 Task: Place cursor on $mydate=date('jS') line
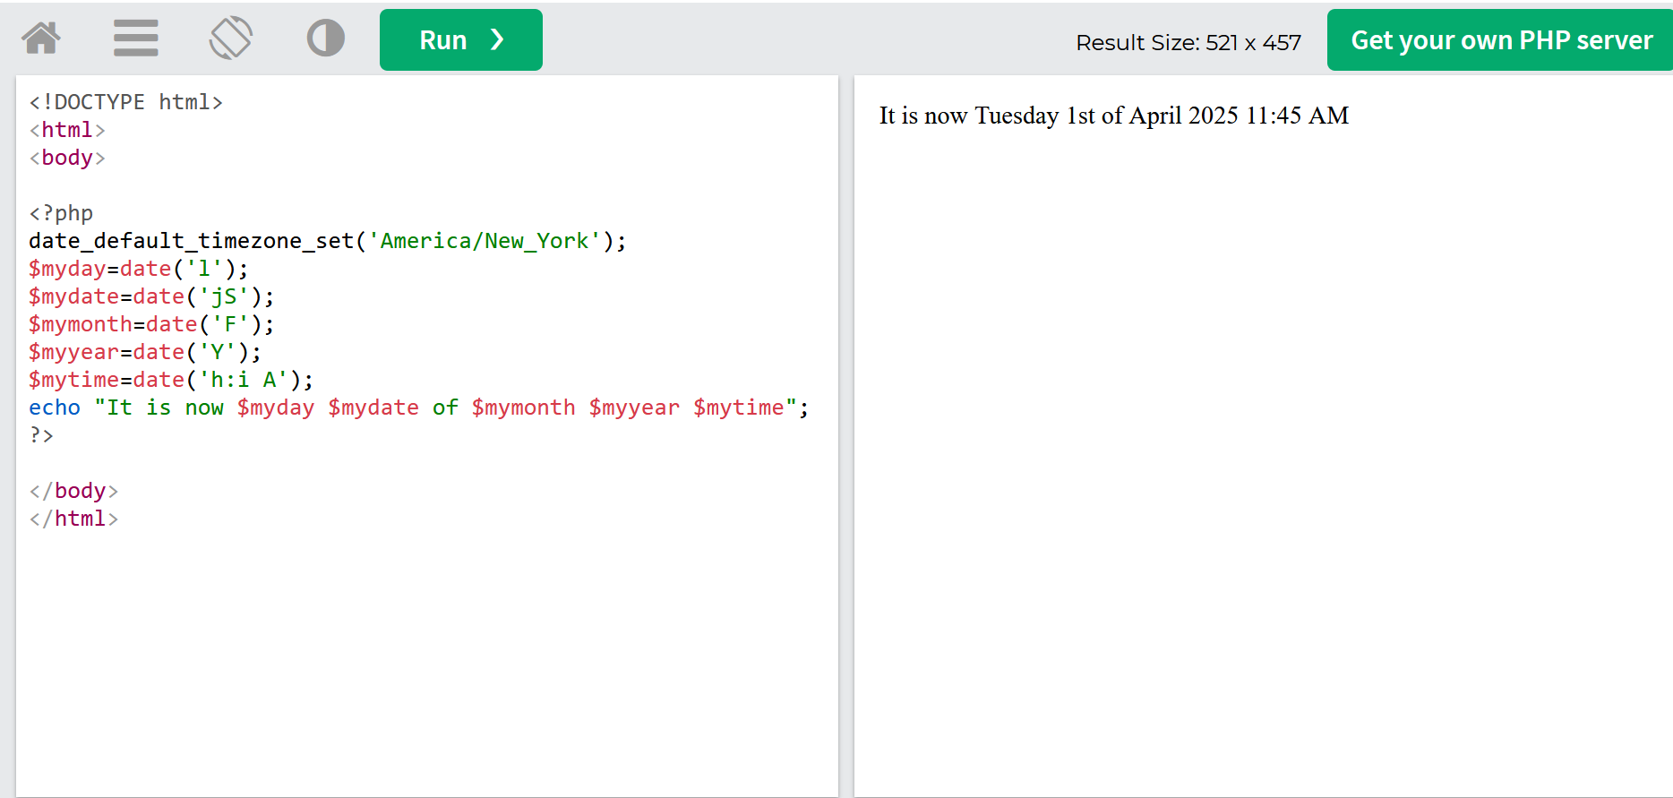151,296
